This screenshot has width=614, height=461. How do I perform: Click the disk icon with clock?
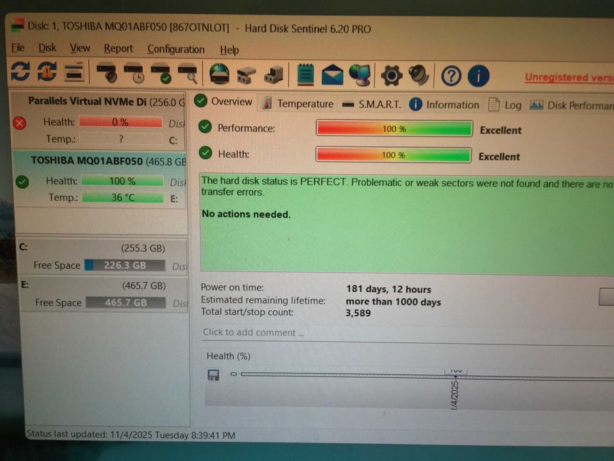point(134,73)
